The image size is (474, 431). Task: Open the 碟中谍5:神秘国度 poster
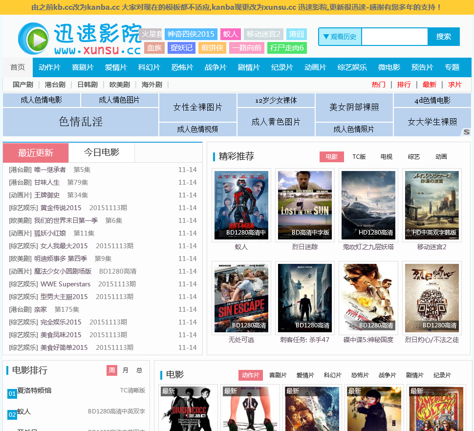pos(368,298)
